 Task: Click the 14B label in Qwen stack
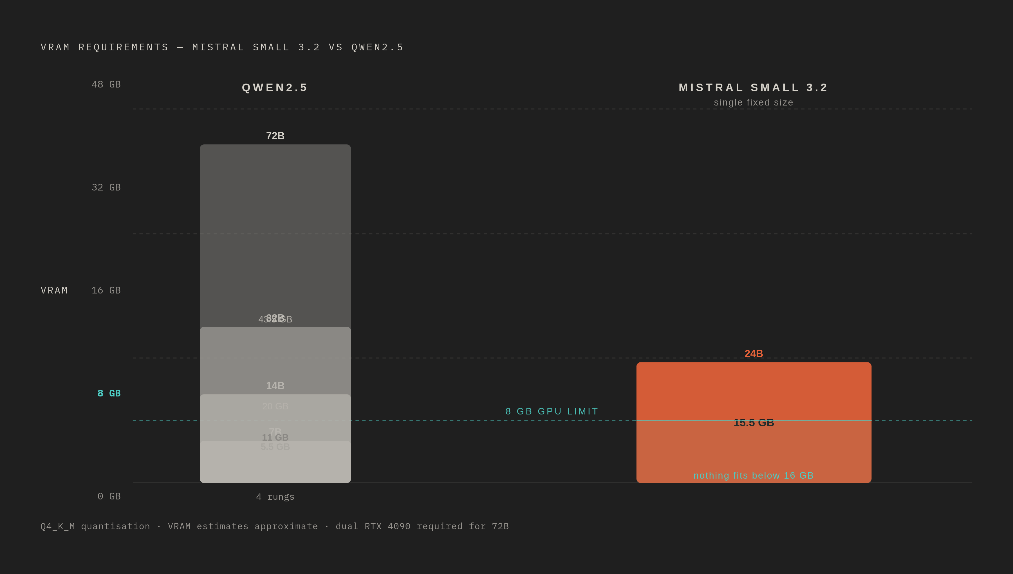[x=275, y=385]
